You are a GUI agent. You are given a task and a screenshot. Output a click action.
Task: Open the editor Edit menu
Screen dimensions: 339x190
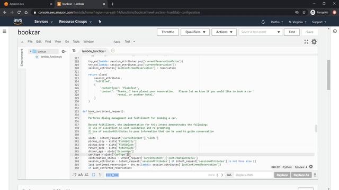pyautogui.click(x=39, y=41)
